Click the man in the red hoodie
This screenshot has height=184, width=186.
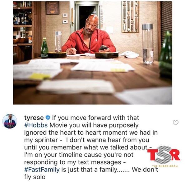(x=89, y=36)
